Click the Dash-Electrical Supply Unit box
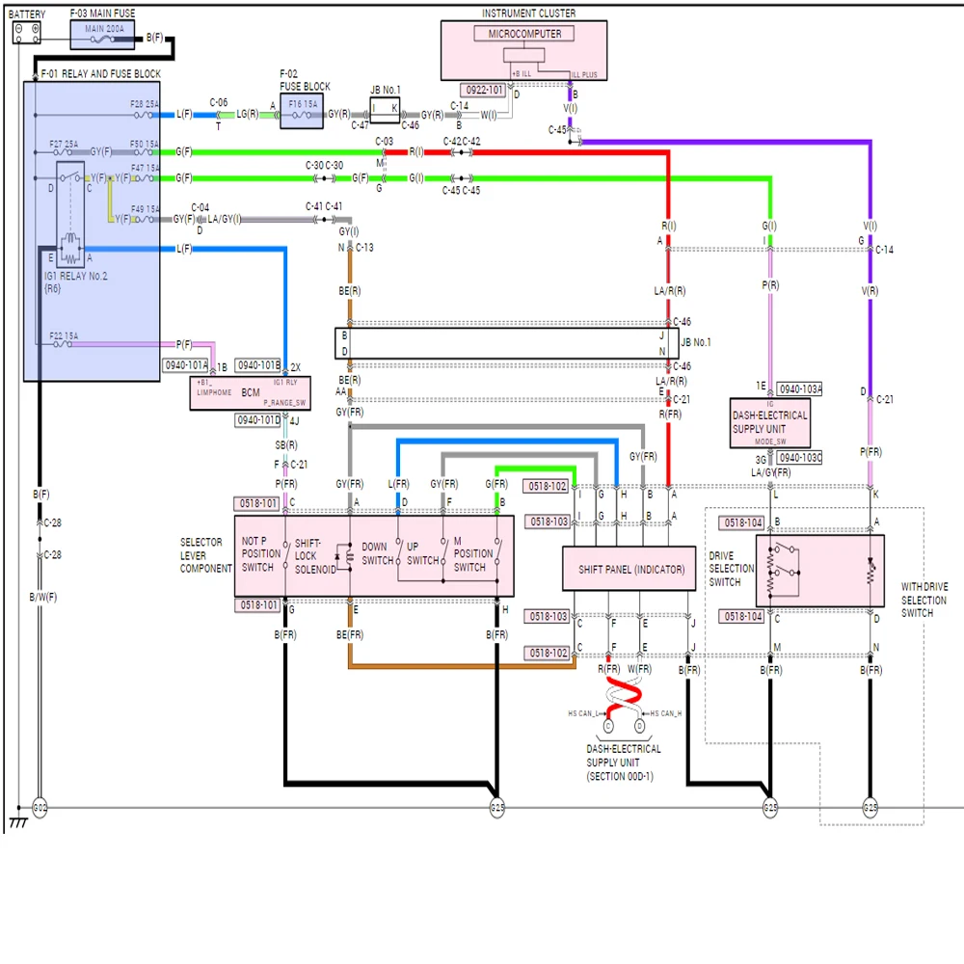This screenshot has width=964, height=964. (769, 423)
